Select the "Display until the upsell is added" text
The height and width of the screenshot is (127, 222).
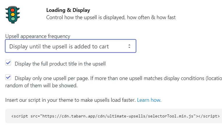59,46
